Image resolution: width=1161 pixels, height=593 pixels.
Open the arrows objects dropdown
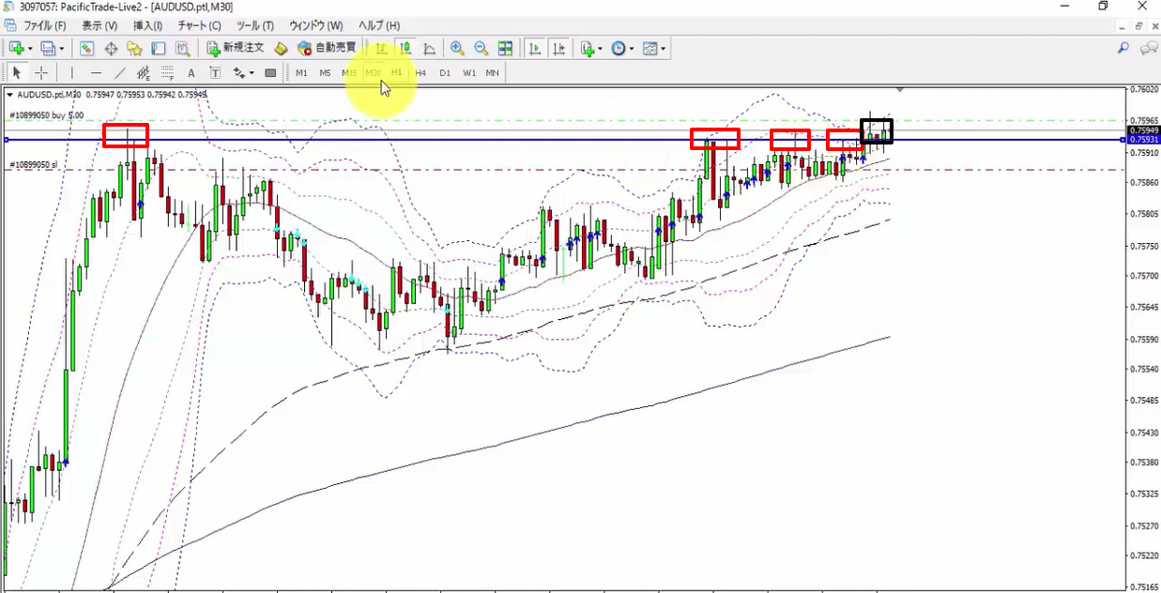click(x=252, y=72)
